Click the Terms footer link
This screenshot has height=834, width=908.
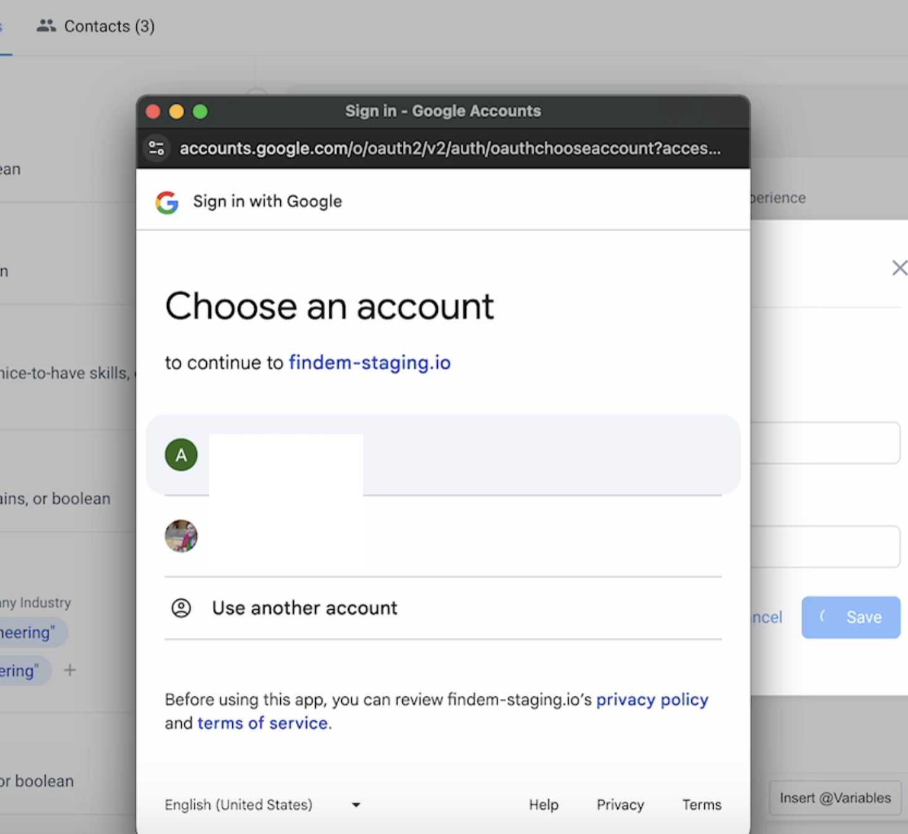(x=701, y=805)
